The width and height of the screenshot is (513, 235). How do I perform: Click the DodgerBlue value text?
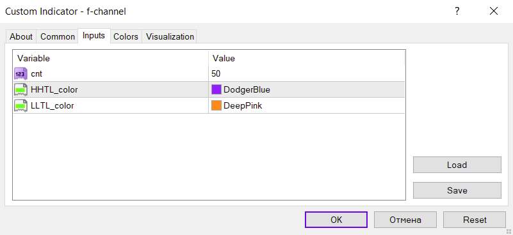point(247,90)
